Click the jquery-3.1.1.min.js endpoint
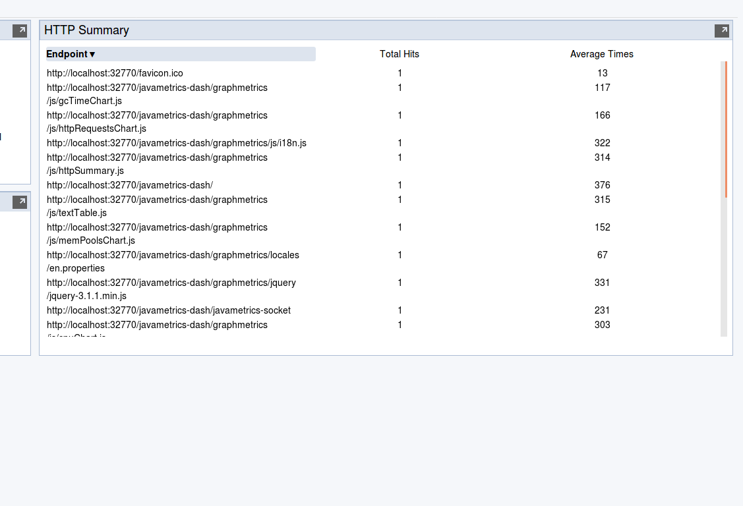This screenshot has width=743, height=506. click(171, 289)
